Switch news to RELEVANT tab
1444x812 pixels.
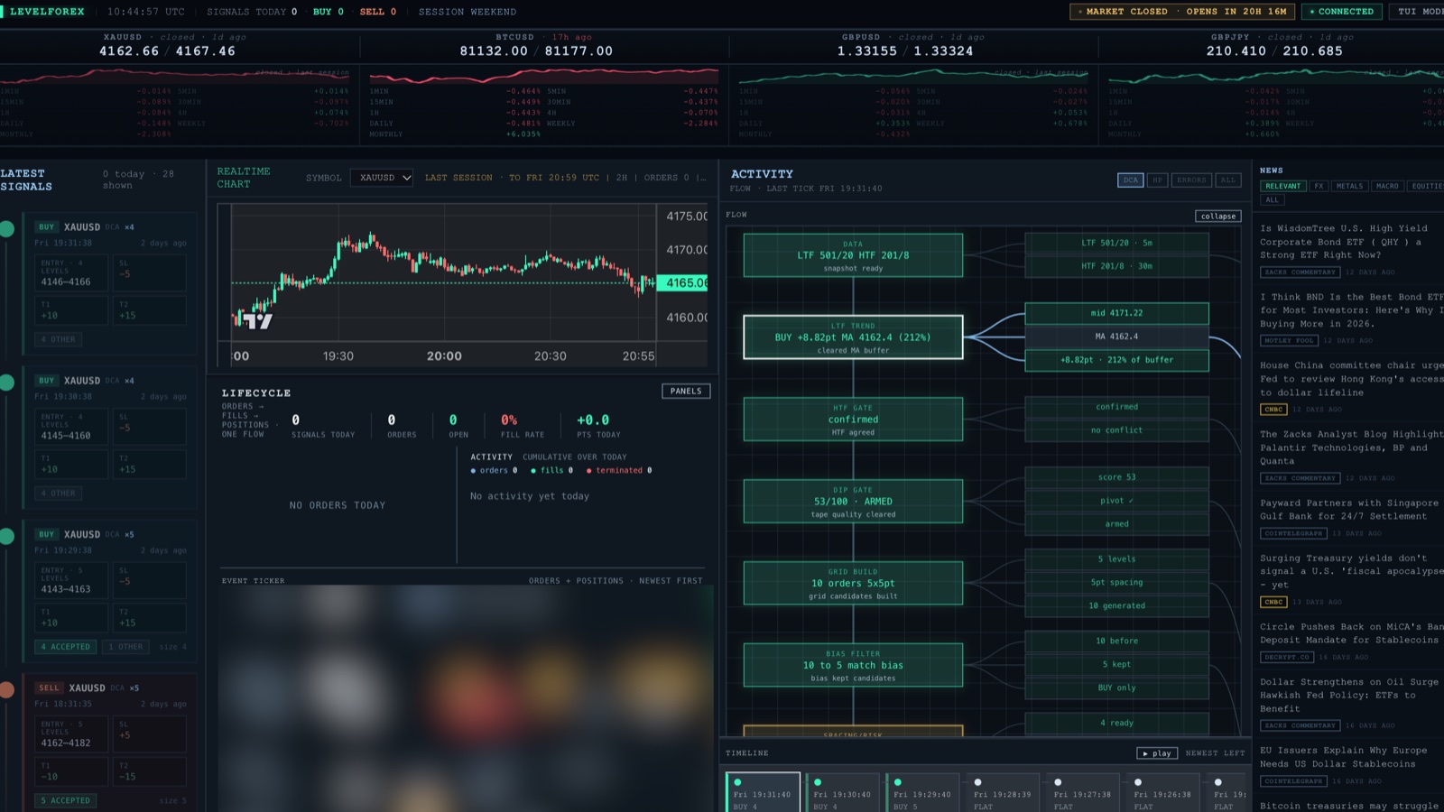(1283, 186)
